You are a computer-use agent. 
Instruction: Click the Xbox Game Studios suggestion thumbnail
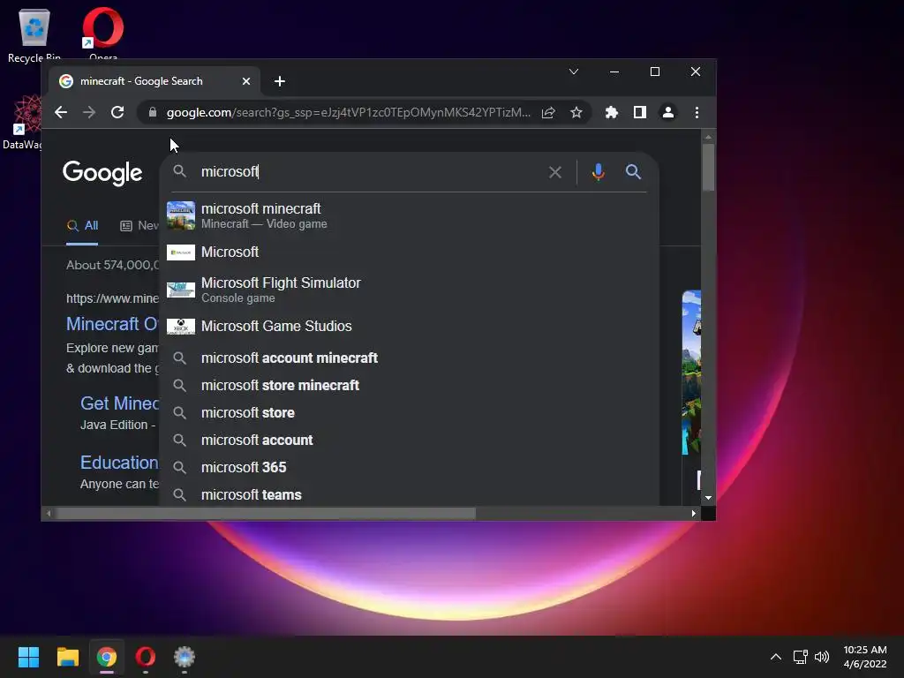181,327
